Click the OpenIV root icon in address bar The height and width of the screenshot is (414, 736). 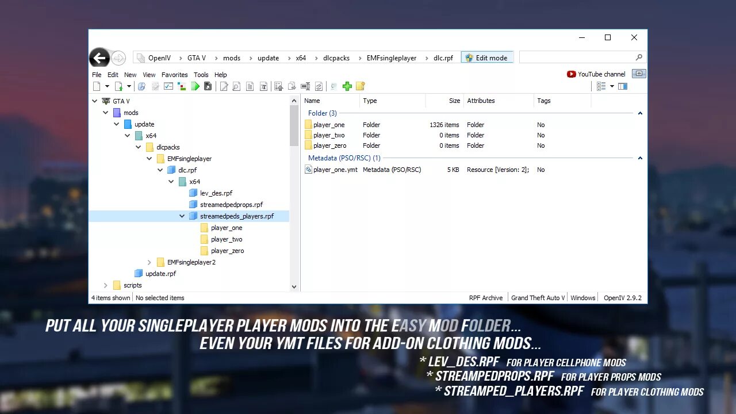141,58
